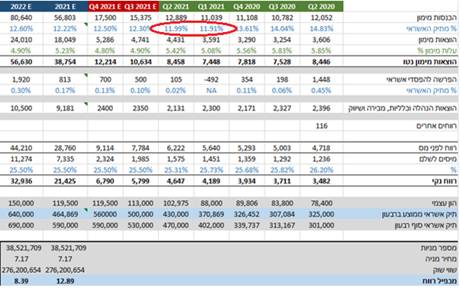Click the 116 other income cell
Image resolution: width=460 pixels, height=288 pixels.
[x=322, y=126]
